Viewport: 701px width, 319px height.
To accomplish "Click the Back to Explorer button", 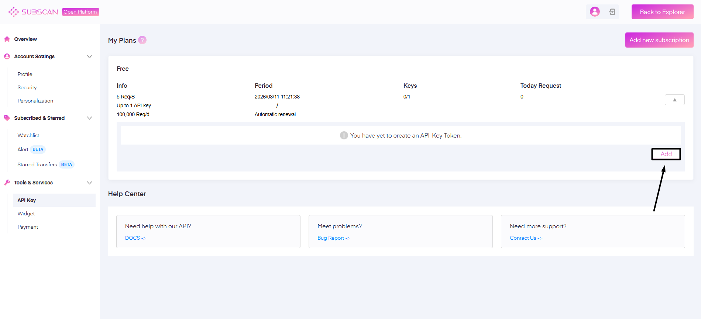I will pos(662,12).
